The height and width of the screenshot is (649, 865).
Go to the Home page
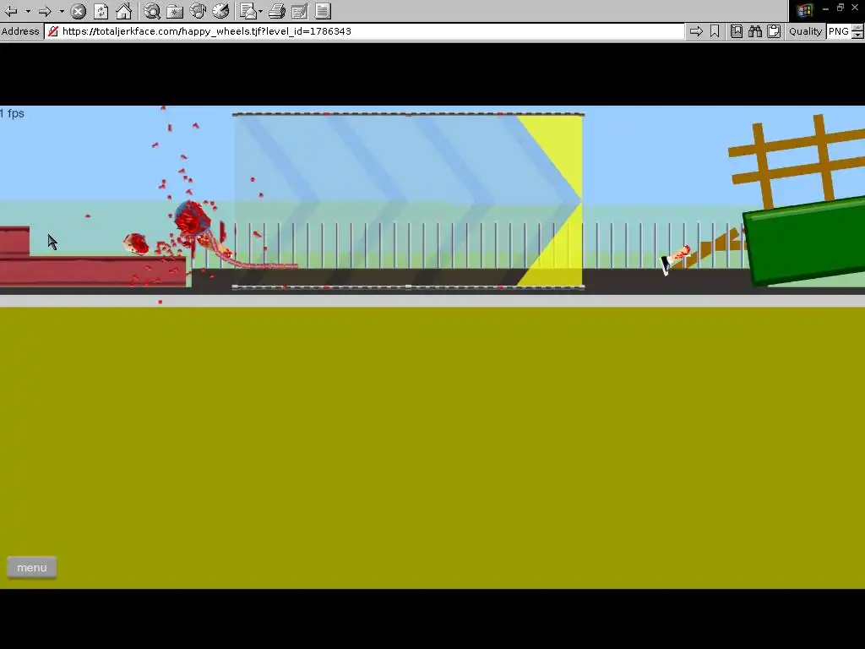click(123, 11)
